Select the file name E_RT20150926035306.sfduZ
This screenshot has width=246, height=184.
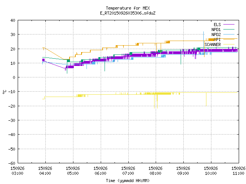(x=128, y=13)
